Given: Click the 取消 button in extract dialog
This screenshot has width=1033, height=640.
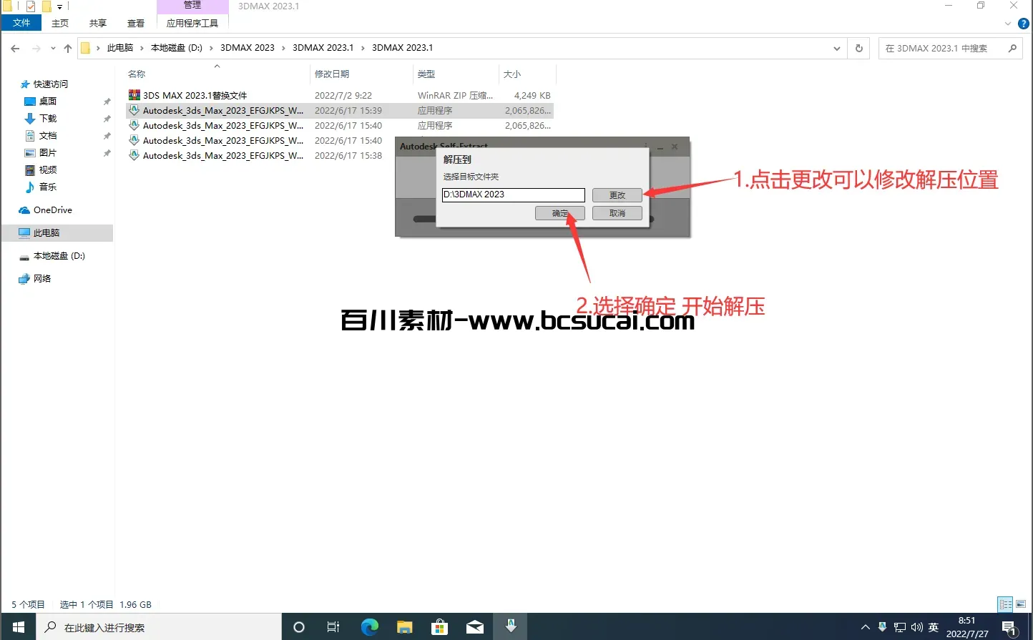Looking at the screenshot, I should tap(617, 213).
